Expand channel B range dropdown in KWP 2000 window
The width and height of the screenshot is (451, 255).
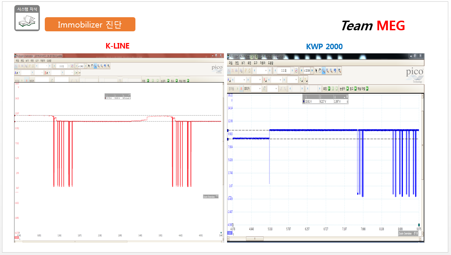point(280,80)
